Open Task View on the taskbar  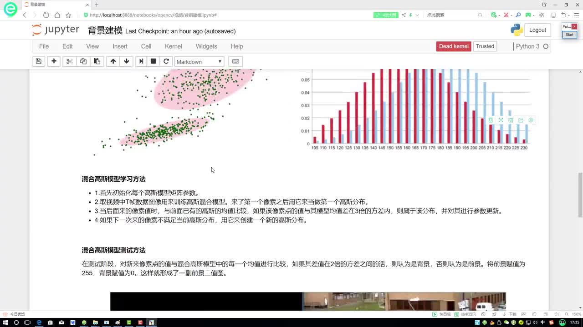click(28, 322)
